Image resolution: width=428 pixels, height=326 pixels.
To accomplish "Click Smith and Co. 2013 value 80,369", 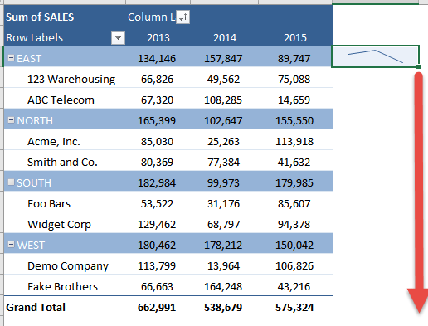I will (x=157, y=163).
